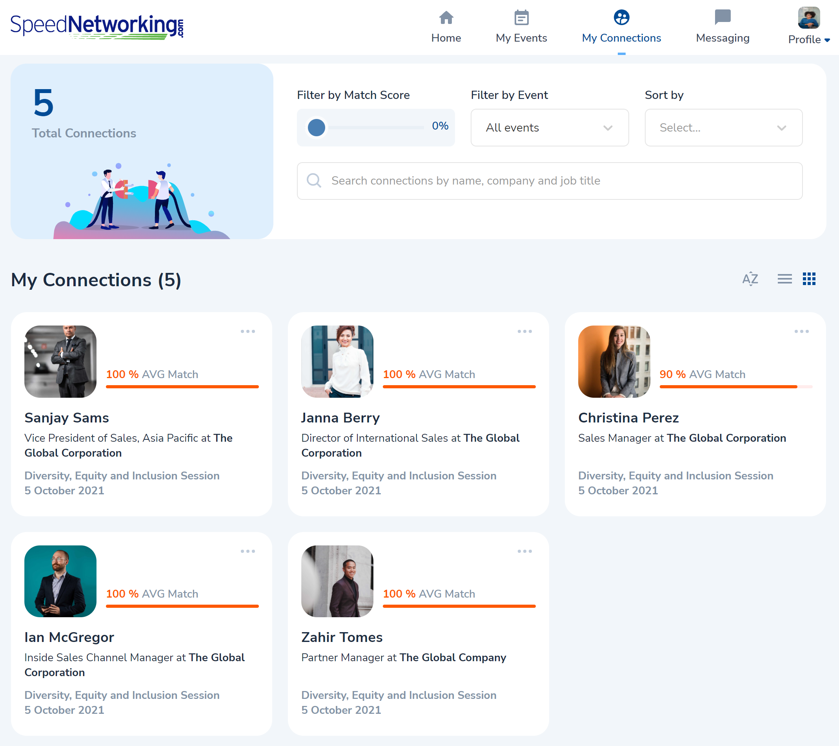Open Ian McGregor card options menu

coord(248,551)
